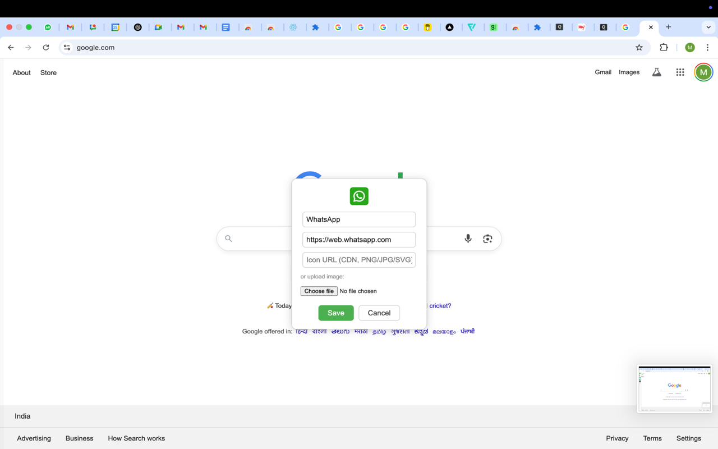Switch Google to Gujarati (ગુજરાતી)
Image resolution: width=718 pixels, height=449 pixels.
pos(400,332)
